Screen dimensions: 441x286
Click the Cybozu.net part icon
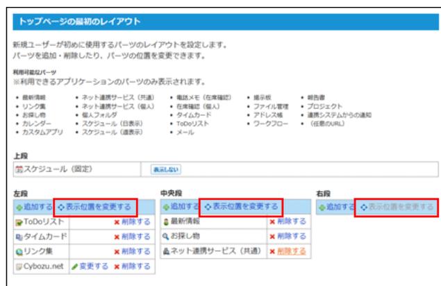click(19, 267)
